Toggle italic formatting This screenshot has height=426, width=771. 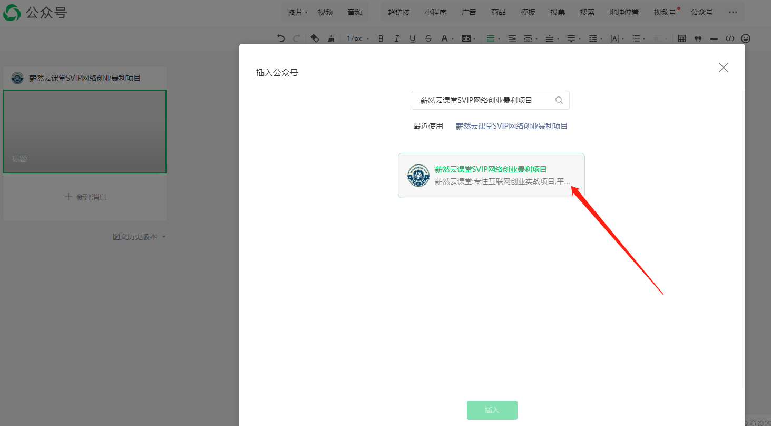(x=397, y=38)
